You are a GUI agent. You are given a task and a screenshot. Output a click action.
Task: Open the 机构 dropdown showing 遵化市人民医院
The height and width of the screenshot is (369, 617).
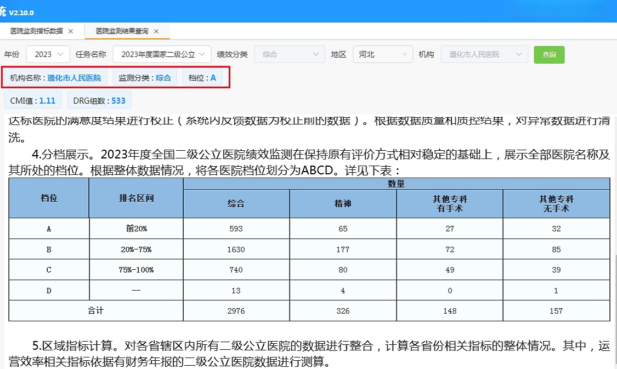484,54
